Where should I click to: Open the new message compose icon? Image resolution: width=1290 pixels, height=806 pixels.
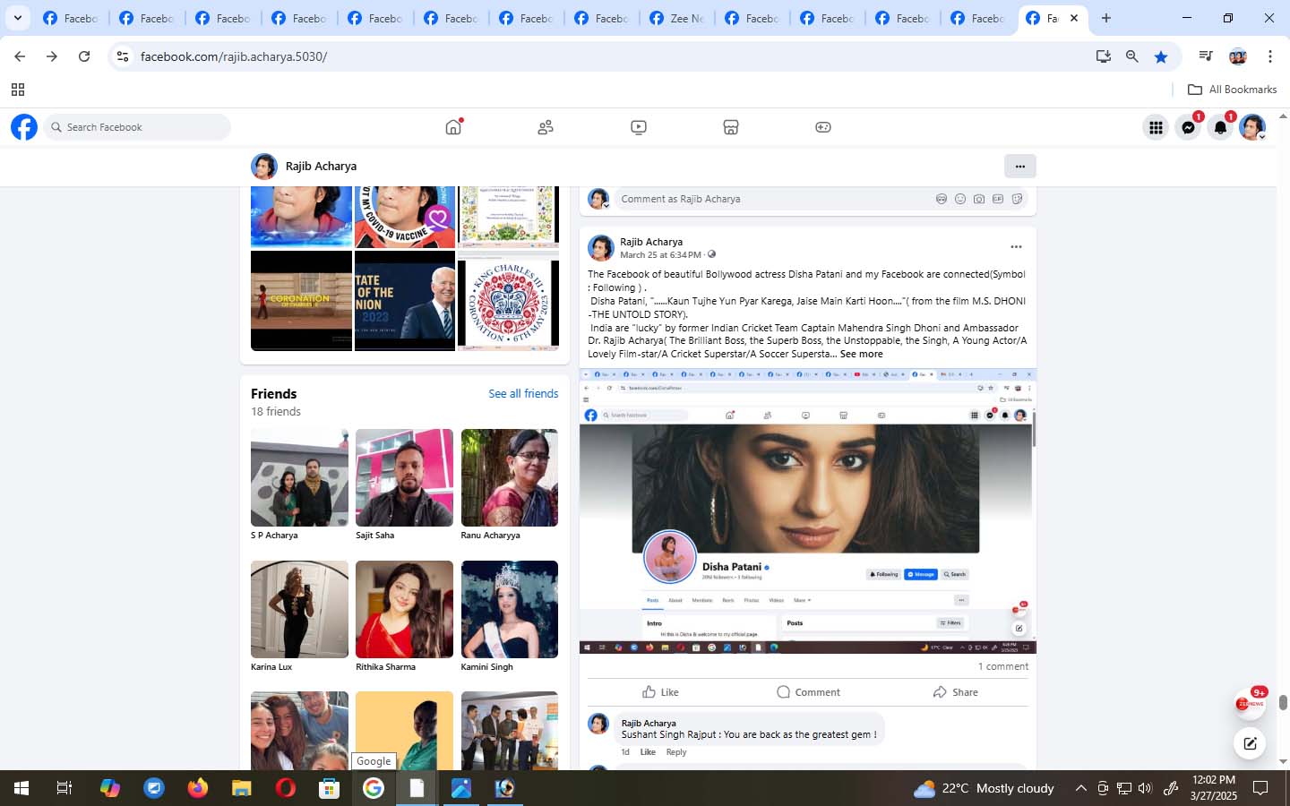1250,743
